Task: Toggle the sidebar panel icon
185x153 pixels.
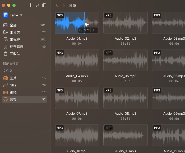Action: (44, 5)
